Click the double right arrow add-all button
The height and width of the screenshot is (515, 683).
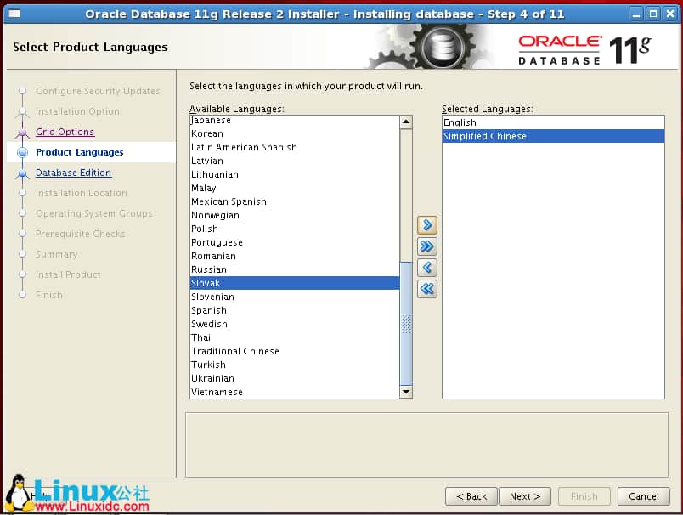click(x=427, y=246)
